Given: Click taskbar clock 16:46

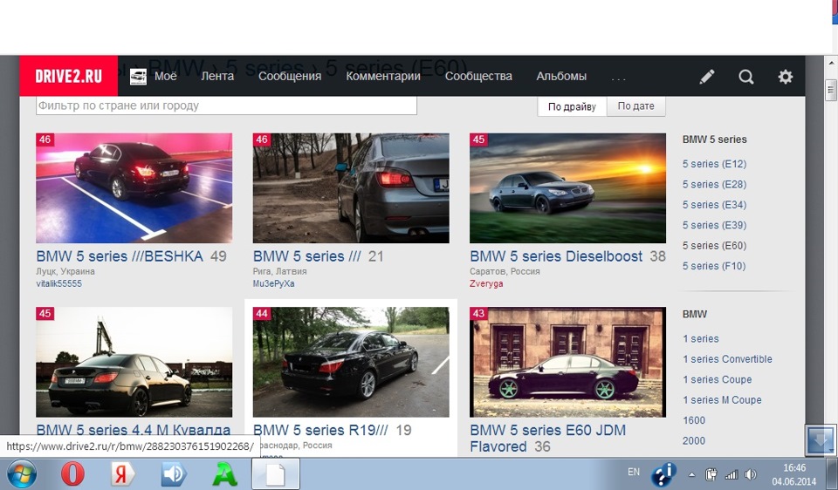Looking at the screenshot, I should coord(794,467).
